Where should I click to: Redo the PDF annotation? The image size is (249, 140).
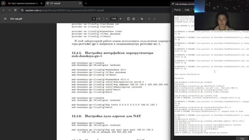pyautogui.click(x=154, y=19)
